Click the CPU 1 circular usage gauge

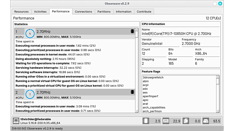30,33
